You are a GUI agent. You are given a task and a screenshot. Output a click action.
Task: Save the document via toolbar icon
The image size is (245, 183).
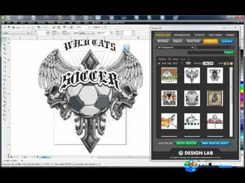pos(13,27)
